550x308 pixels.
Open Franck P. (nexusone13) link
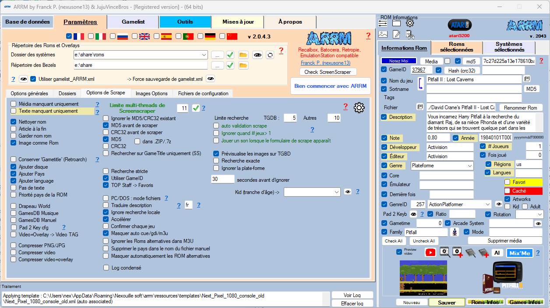(325, 63)
